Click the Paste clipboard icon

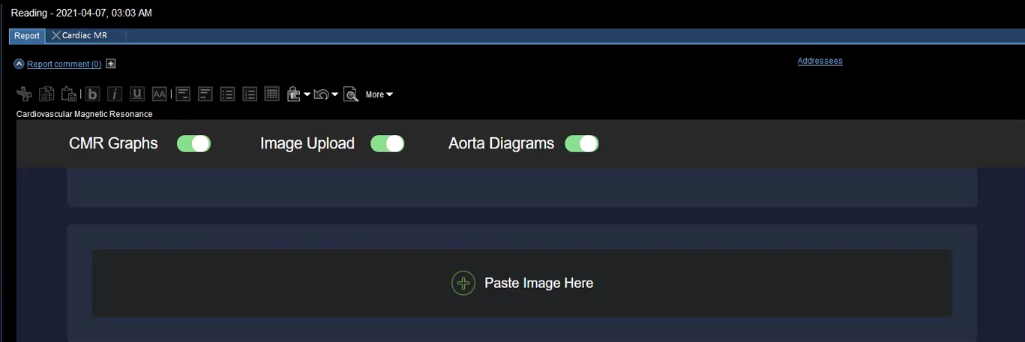point(68,94)
